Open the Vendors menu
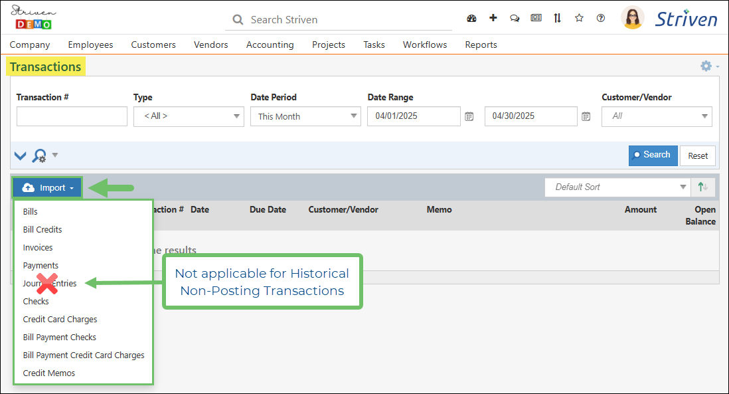 [x=211, y=45]
